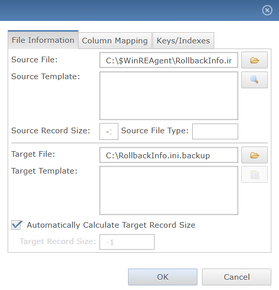Viewport: 279px width, 290px height.
Task: Browse for Target File with folder icon
Action: point(254,155)
